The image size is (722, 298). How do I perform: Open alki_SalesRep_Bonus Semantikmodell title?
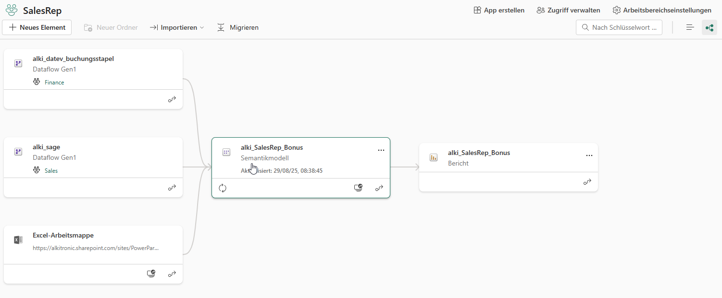pos(272,147)
